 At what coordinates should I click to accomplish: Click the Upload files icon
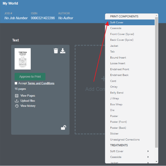[17, 101]
